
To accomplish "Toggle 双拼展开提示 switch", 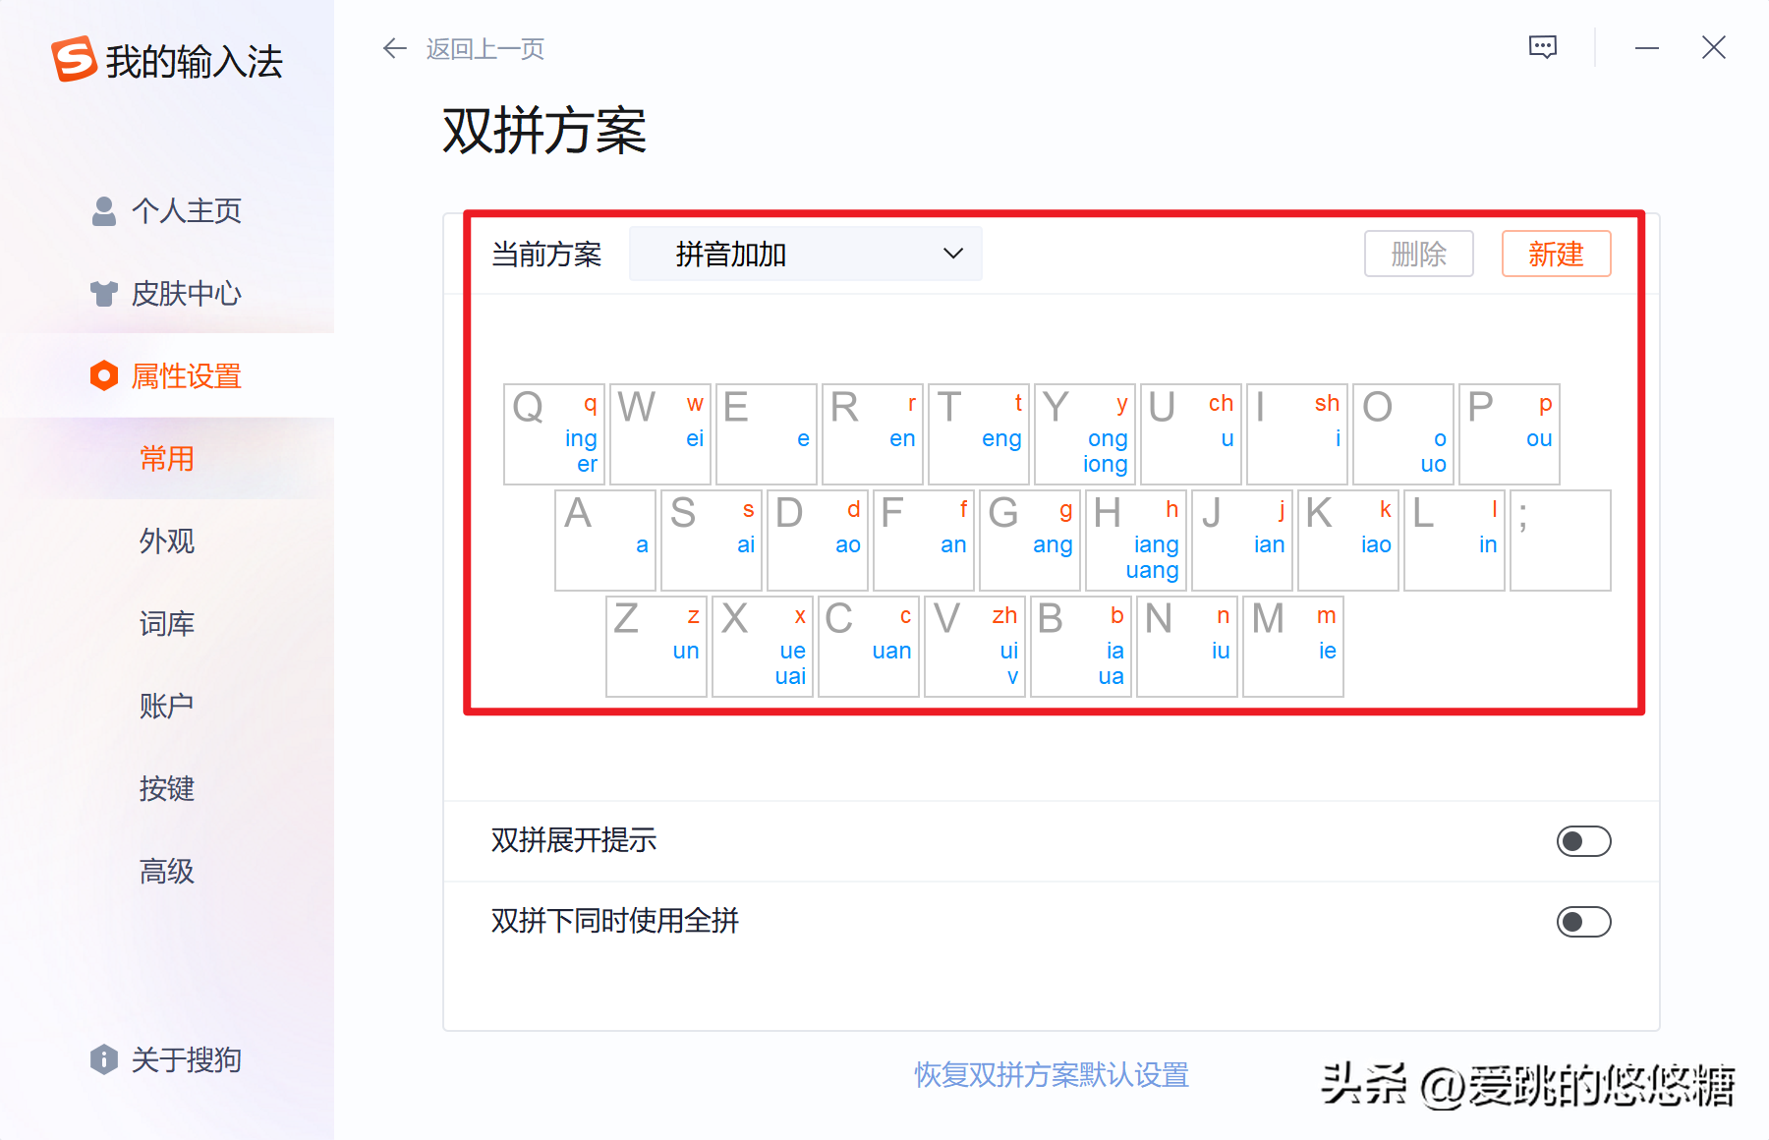I will [1583, 841].
